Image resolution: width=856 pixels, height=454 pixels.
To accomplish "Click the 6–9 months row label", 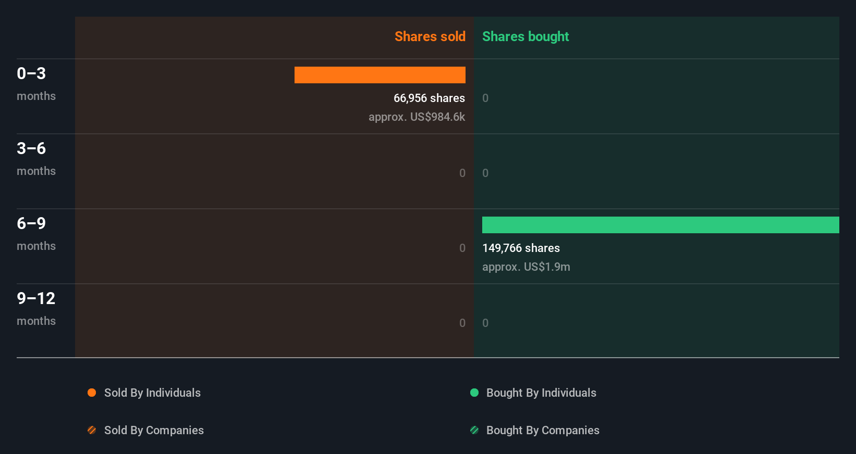I will (36, 234).
